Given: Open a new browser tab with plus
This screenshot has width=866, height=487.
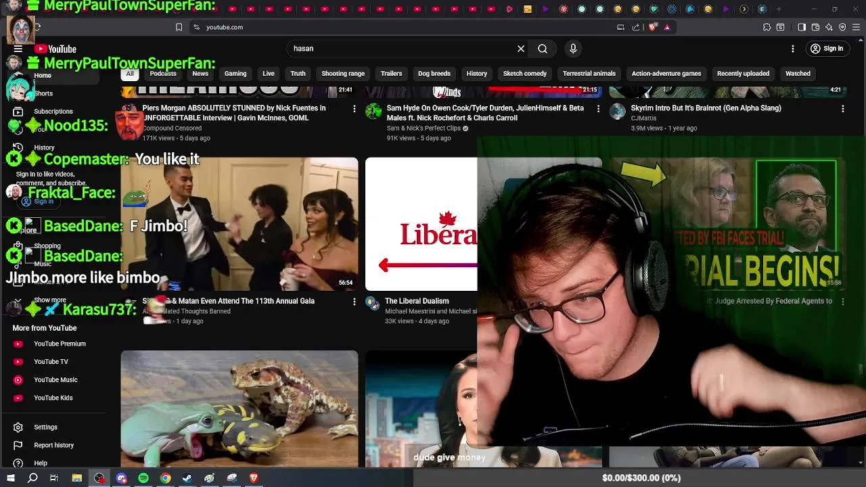Looking at the screenshot, I should 779,9.
